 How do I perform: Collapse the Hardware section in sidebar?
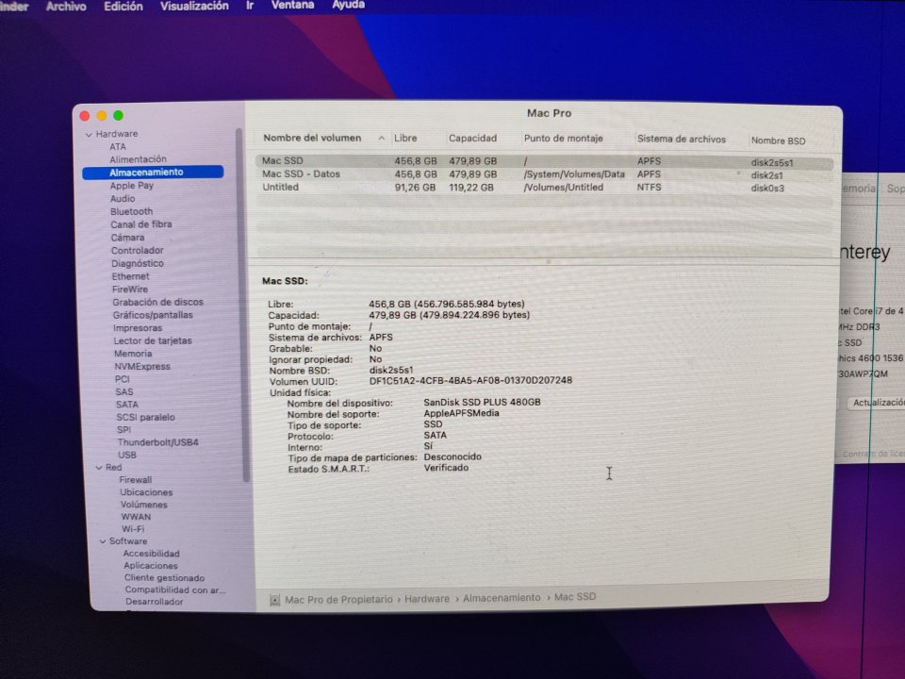pyautogui.click(x=89, y=135)
